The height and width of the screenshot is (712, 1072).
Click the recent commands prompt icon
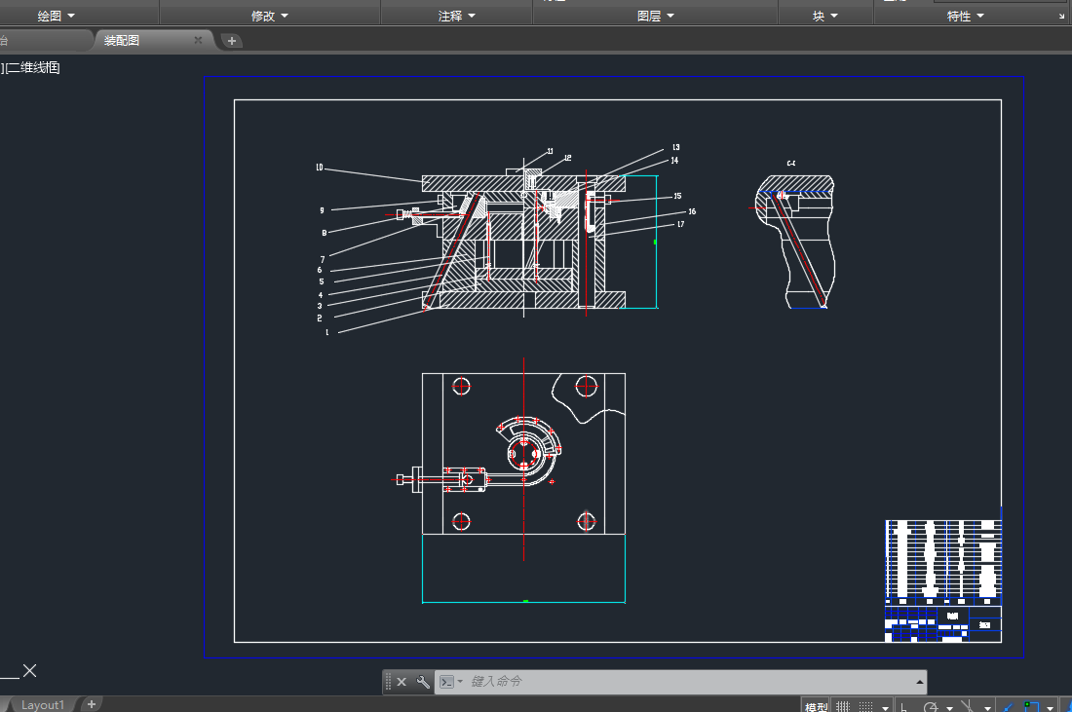tap(447, 682)
